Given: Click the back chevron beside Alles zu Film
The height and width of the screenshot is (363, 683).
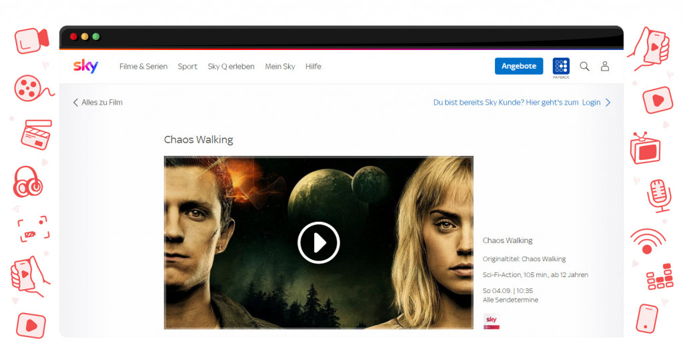Looking at the screenshot, I should (x=75, y=103).
